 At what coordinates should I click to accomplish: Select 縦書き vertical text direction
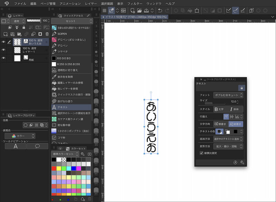236,124
